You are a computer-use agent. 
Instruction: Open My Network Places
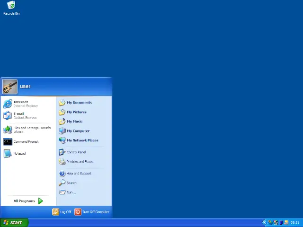pyautogui.click(x=84, y=140)
